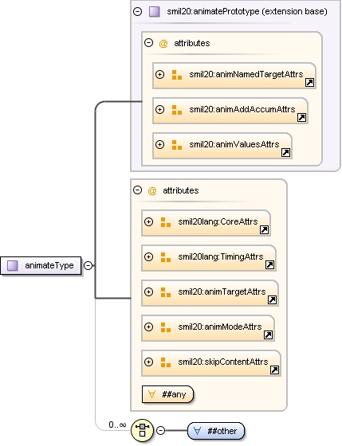Follow reference arrow on animNamedTargetAttrs
This screenshot has width=342, height=446.
pyautogui.click(x=309, y=83)
